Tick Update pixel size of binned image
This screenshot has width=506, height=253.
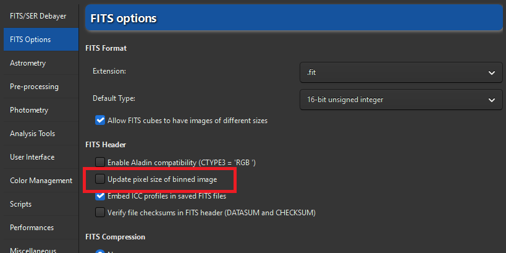point(100,179)
